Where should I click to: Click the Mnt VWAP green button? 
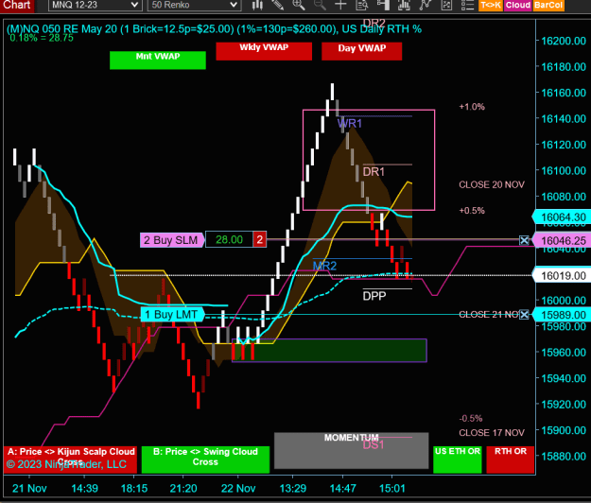(158, 61)
